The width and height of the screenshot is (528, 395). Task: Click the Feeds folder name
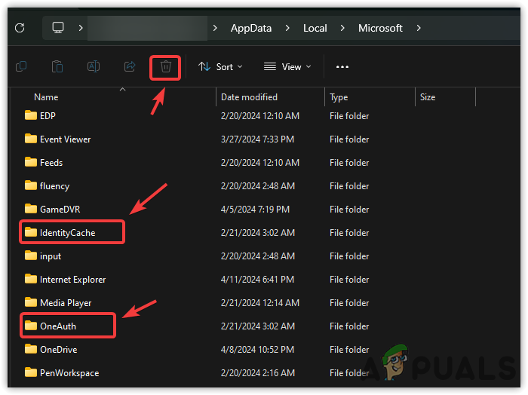tap(51, 163)
